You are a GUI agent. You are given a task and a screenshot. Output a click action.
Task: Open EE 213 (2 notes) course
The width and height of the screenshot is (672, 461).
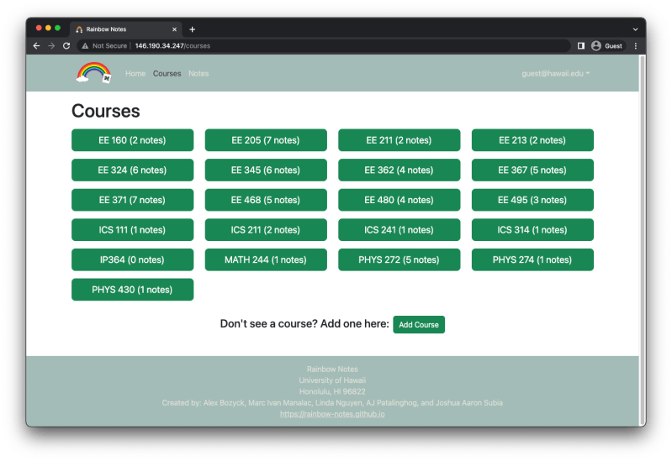coord(532,140)
